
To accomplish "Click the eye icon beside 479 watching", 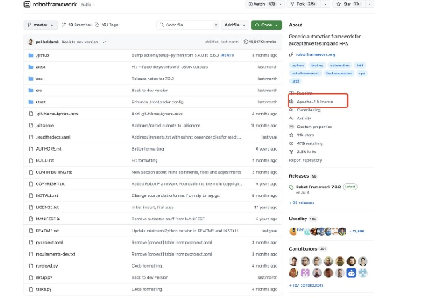I will (291, 143).
